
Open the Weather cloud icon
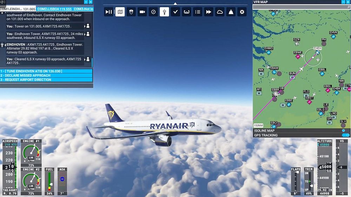[220, 12]
